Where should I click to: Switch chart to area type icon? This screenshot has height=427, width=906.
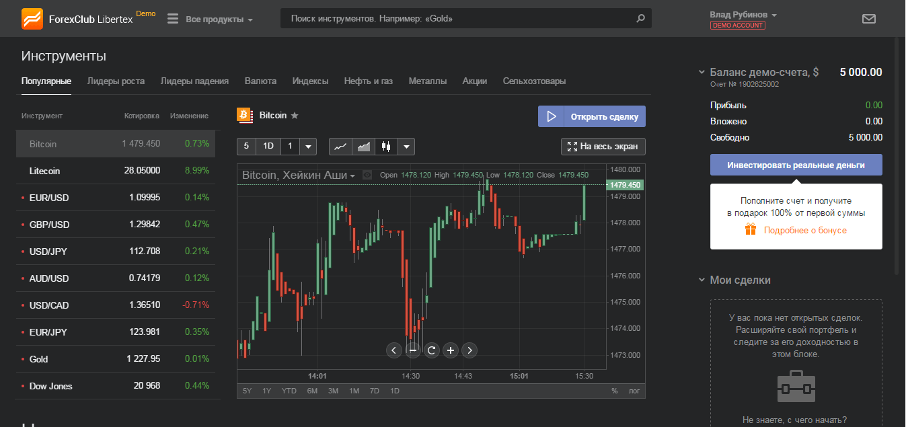click(x=364, y=146)
